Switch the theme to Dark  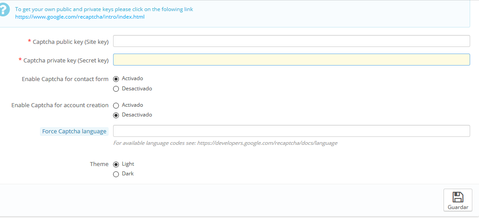coord(116,174)
